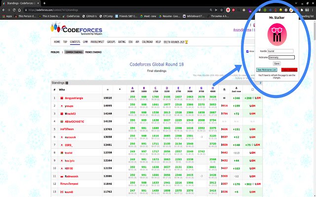Click the red clear button in popup
The width and height of the screenshot is (316, 197).
[289, 70]
